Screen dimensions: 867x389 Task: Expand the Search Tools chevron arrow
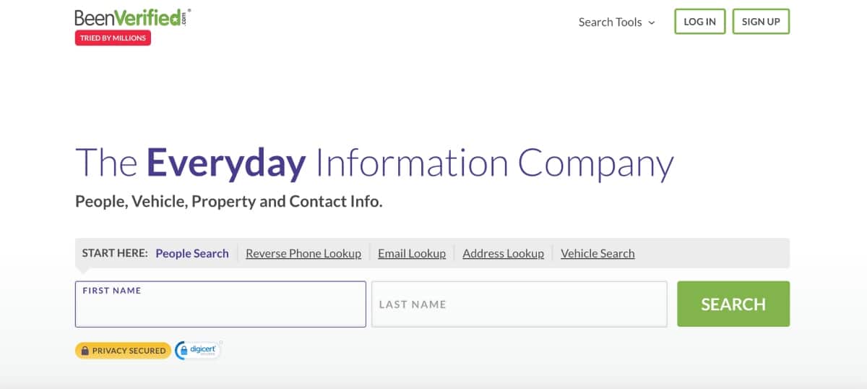pos(652,22)
